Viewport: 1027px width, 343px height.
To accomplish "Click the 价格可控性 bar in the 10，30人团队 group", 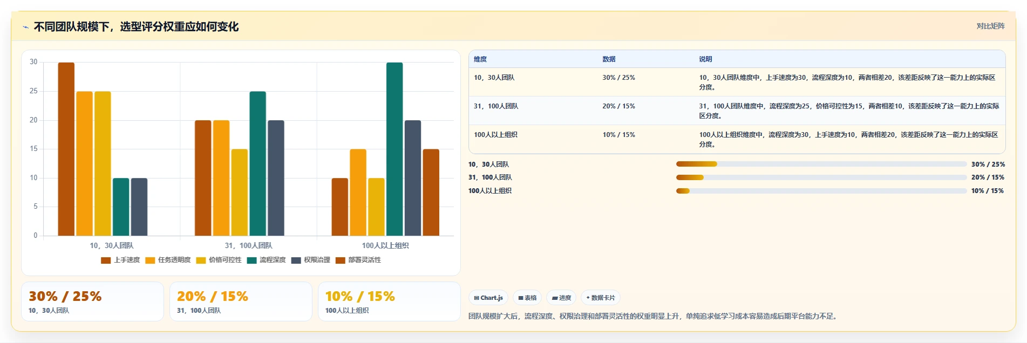I will coord(103,163).
